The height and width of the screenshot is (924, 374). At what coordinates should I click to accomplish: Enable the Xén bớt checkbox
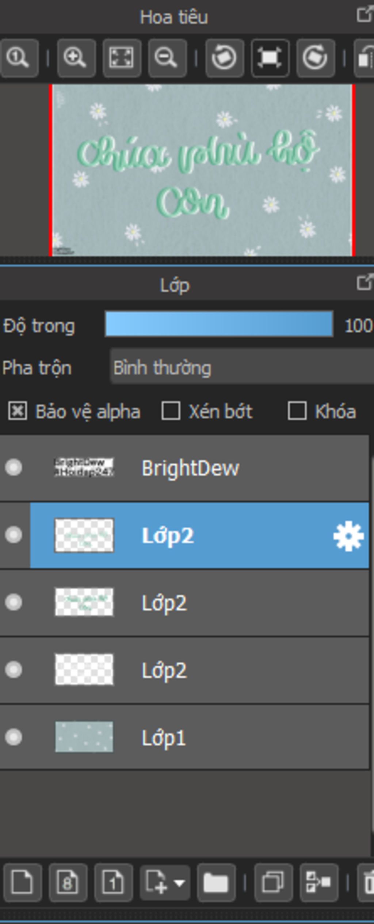tap(171, 411)
